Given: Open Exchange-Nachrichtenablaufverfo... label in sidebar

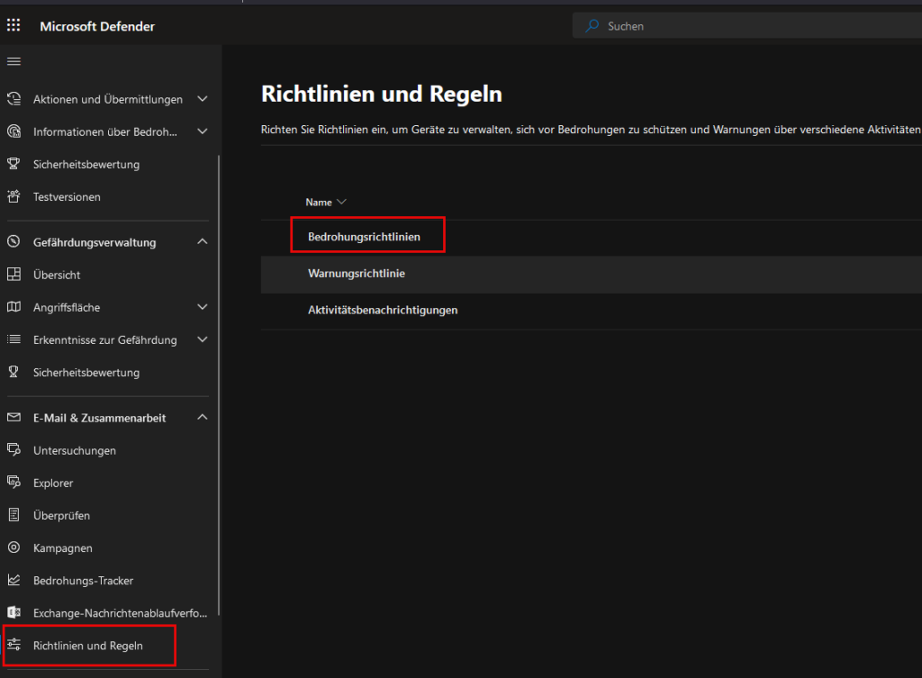Looking at the screenshot, I should click(x=120, y=613).
